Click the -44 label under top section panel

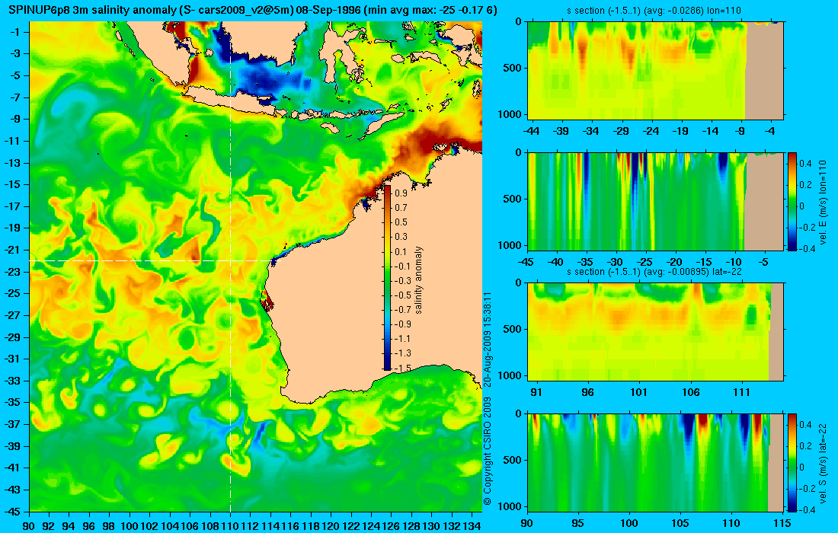click(x=531, y=131)
